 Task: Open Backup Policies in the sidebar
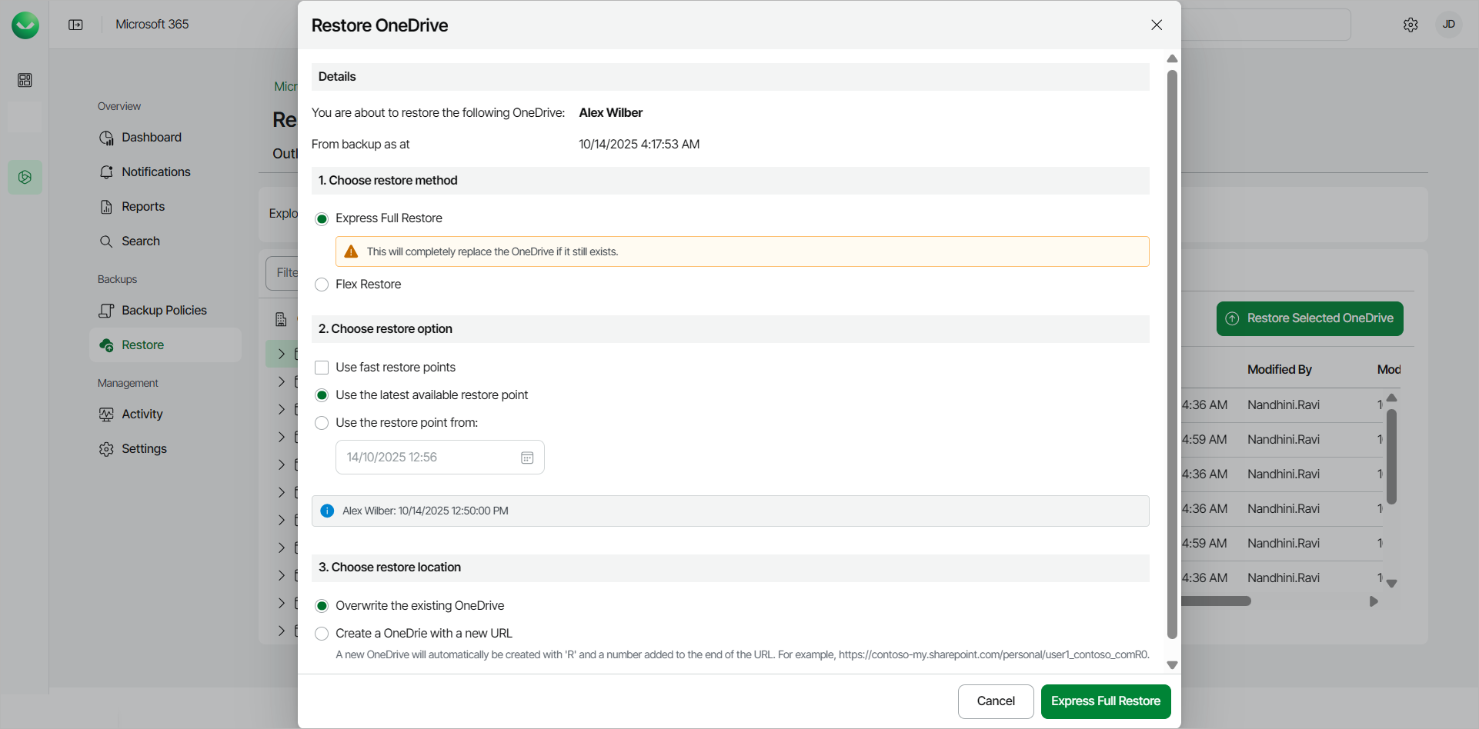(x=164, y=311)
